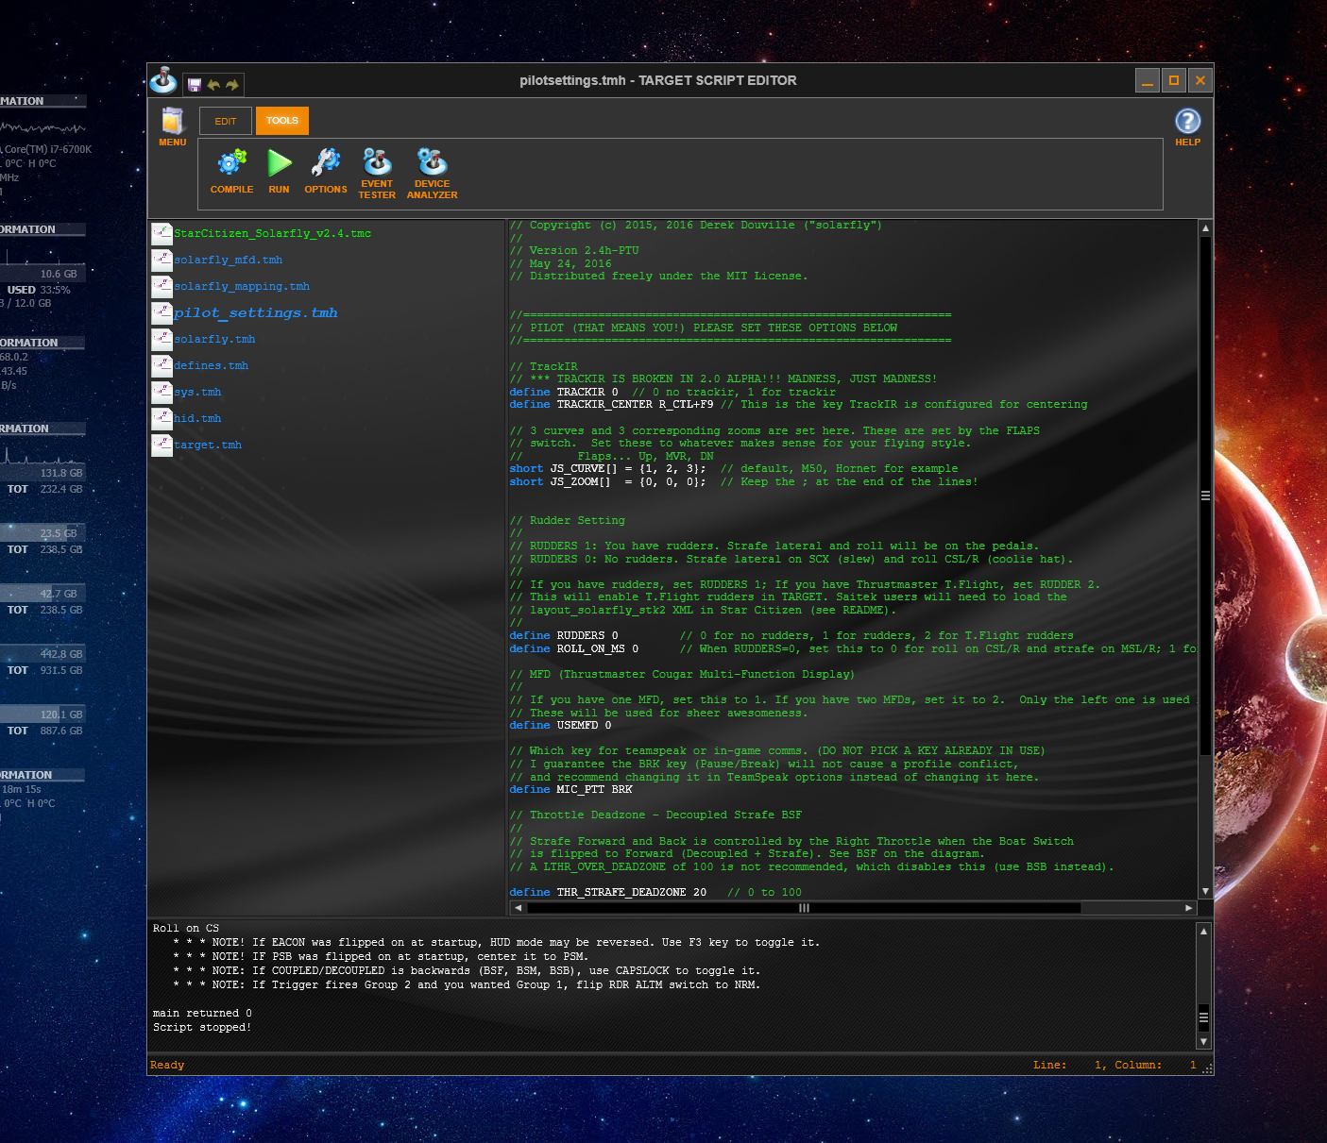Click the file icon beside hid.tmh
Image resolution: width=1327 pixels, height=1143 pixels.
click(x=162, y=418)
